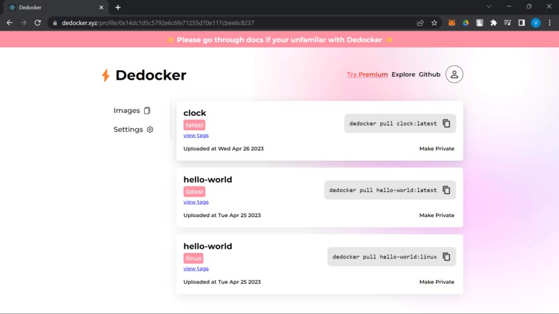View tags for hello-world linux image
This screenshot has height=314, width=559.
click(196, 269)
